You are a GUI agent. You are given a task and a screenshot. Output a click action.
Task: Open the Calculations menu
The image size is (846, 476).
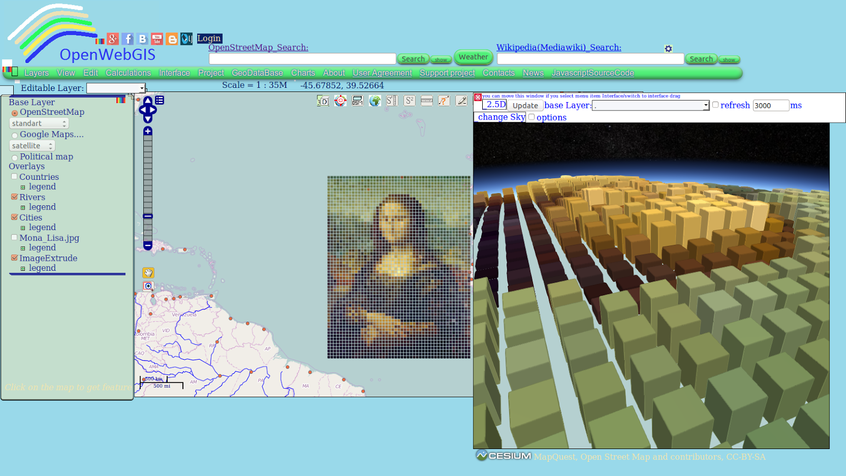[x=128, y=73]
